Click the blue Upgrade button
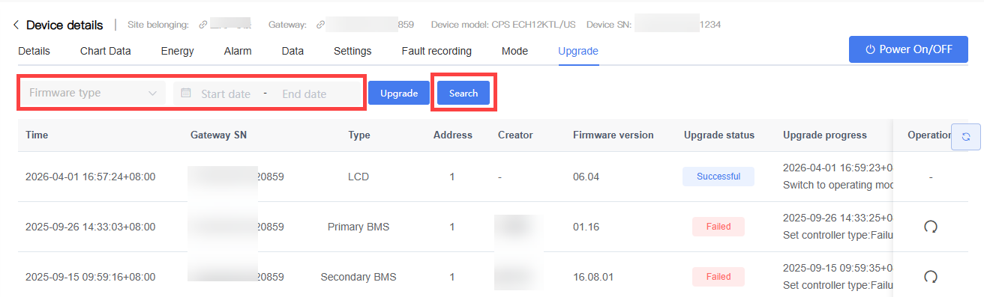 pos(399,94)
